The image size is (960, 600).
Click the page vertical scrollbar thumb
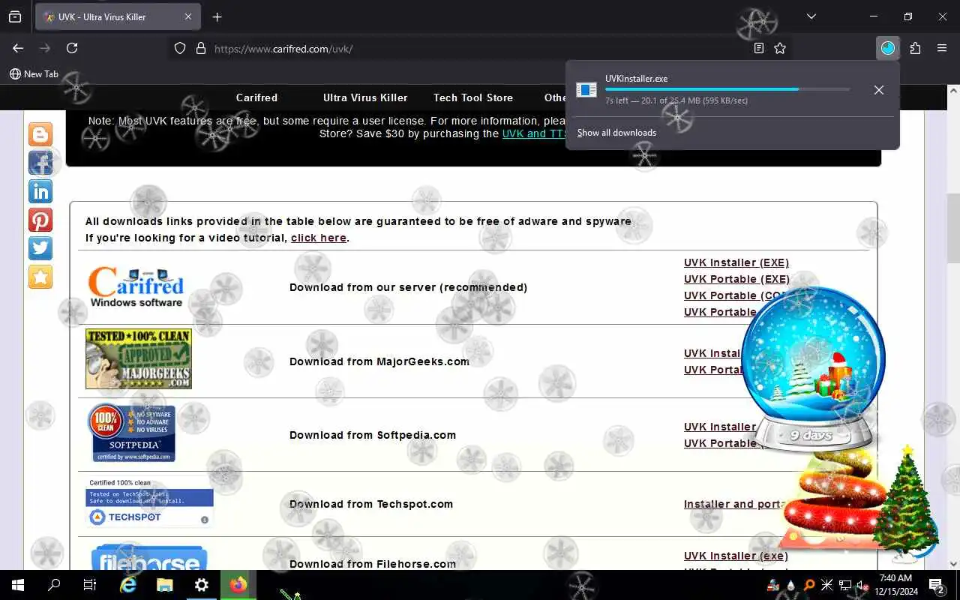(953, 227)
